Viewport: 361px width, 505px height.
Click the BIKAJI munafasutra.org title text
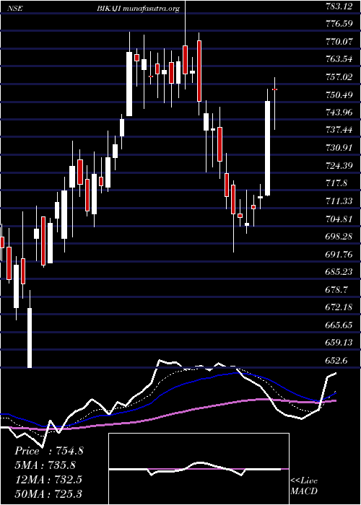pos(138,9)
